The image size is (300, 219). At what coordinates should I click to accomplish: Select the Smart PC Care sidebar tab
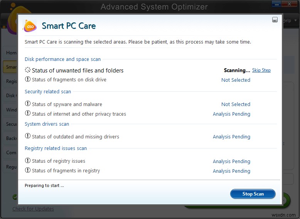(10, 67)
